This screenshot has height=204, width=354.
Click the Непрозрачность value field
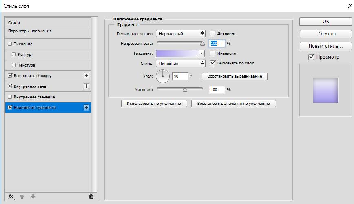click(x=217, y=43)
